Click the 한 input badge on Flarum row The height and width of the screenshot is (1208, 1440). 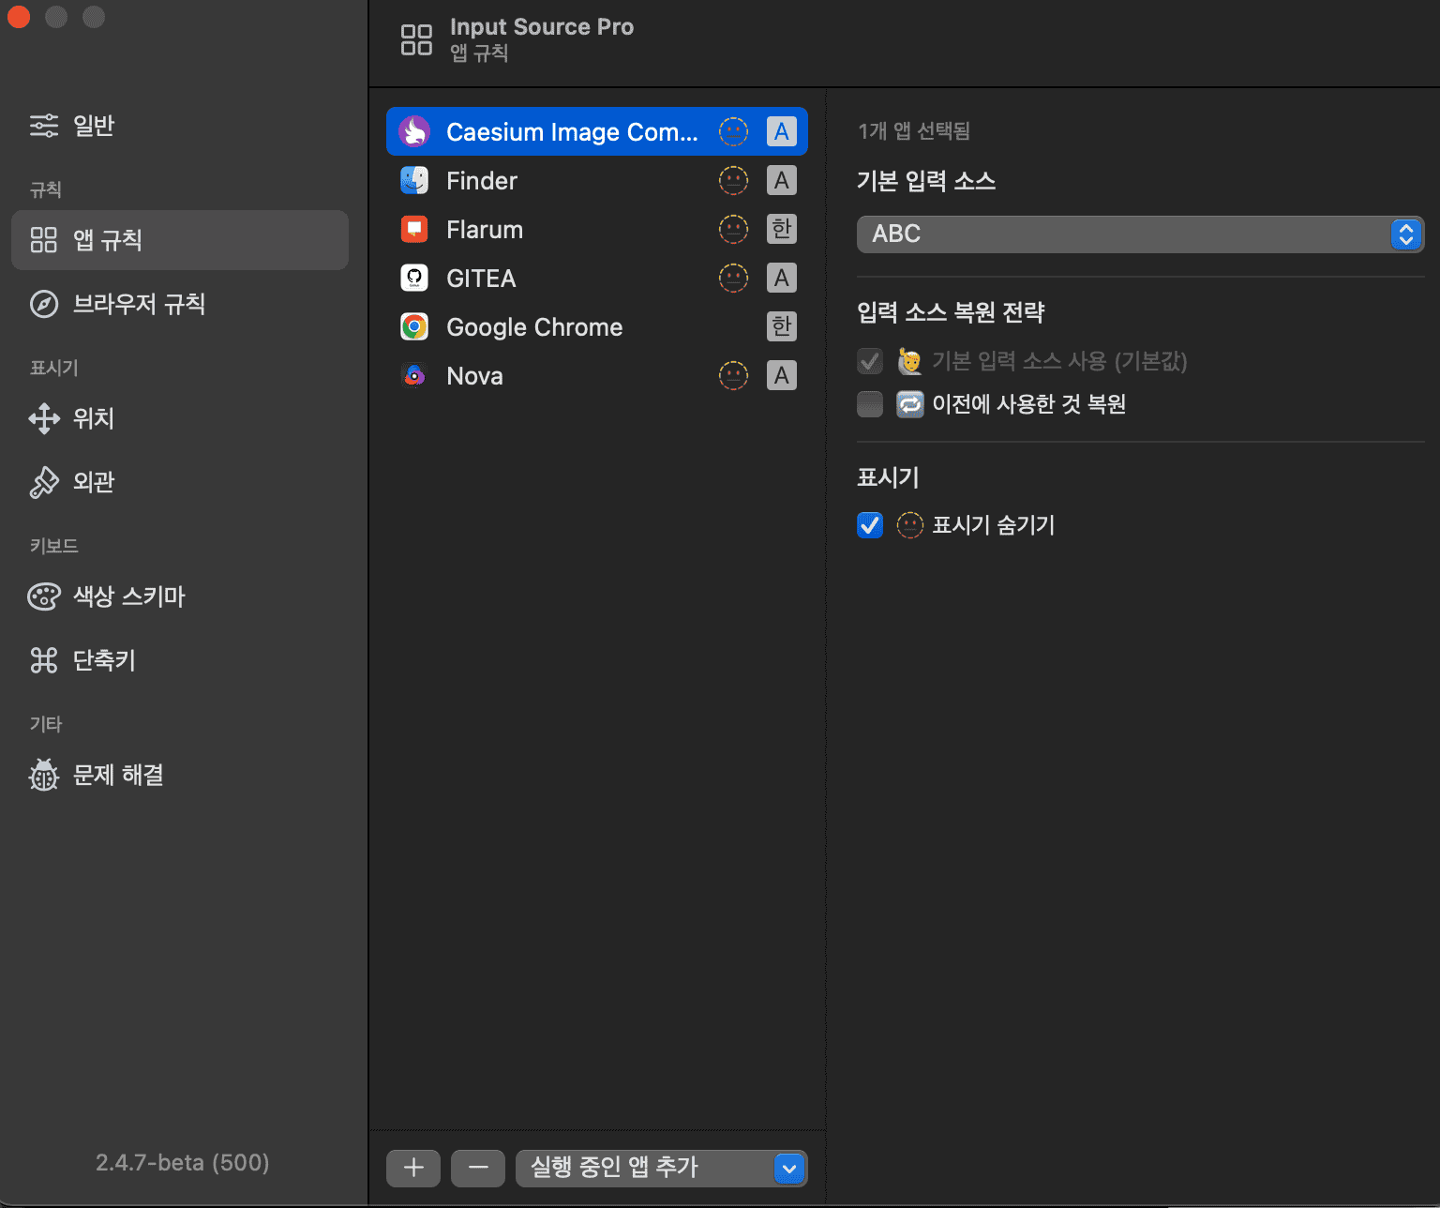pos(782,229)
